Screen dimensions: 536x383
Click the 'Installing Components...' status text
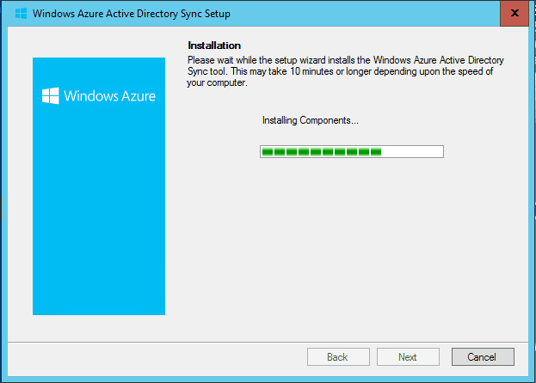pos(310,120)
